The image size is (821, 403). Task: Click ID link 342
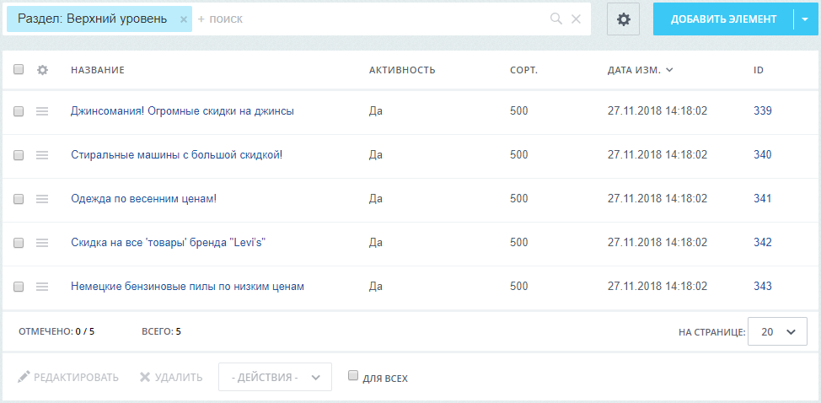pos(762,243)
